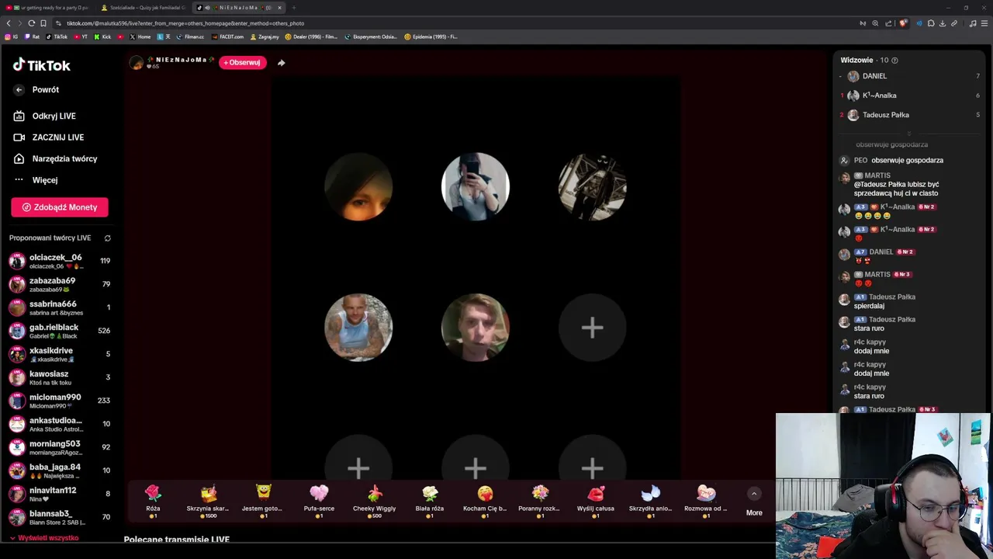Screen dimensions: 993x559
Task: Click young man guest avatar
Action: pyautogui.click(x=476, y=328)
